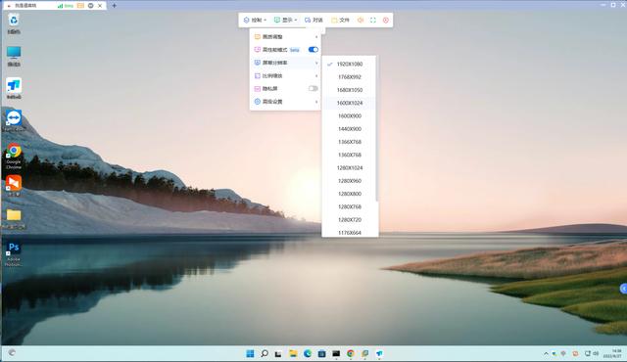627x362 pixels.
Task: Mute remote sound via speaker icon
Action: pyautogui.click(x=361, y=20)
